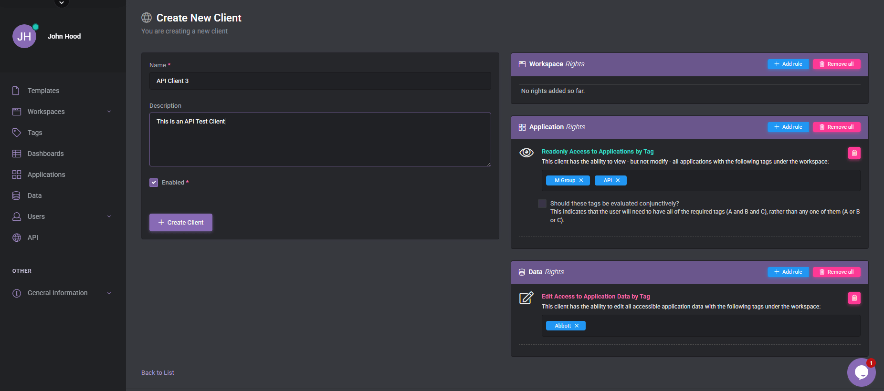Viewport: 884px width, 391px height.
Task: Click the Name input field
Action: 320,81
